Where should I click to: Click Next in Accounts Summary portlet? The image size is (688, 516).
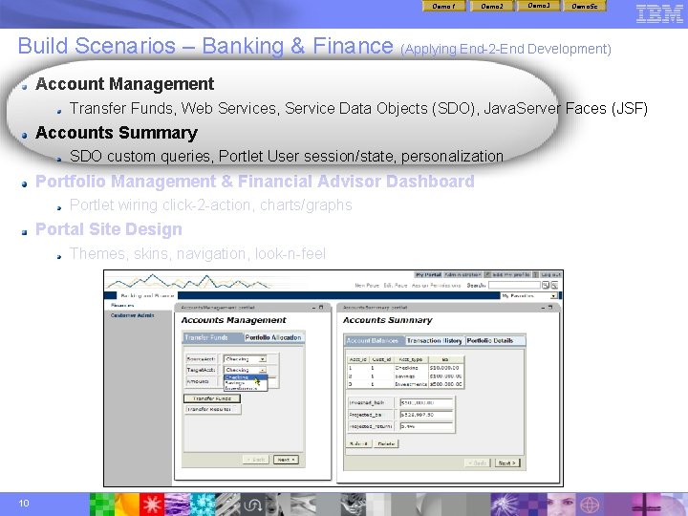[x=507, y=462]
